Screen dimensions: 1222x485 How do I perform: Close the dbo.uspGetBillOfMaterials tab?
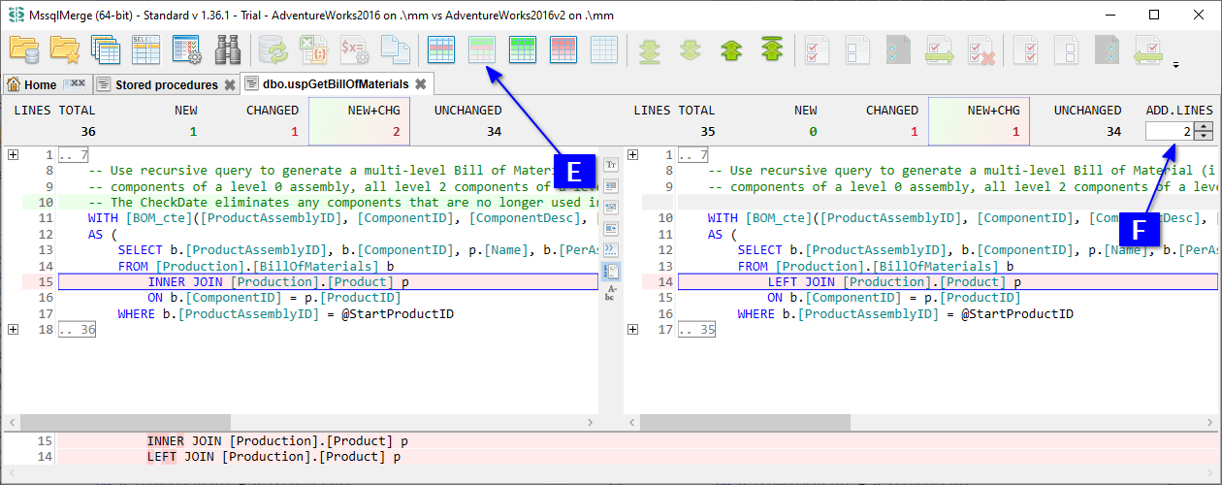pyautogui.click(x=420, y=84)
